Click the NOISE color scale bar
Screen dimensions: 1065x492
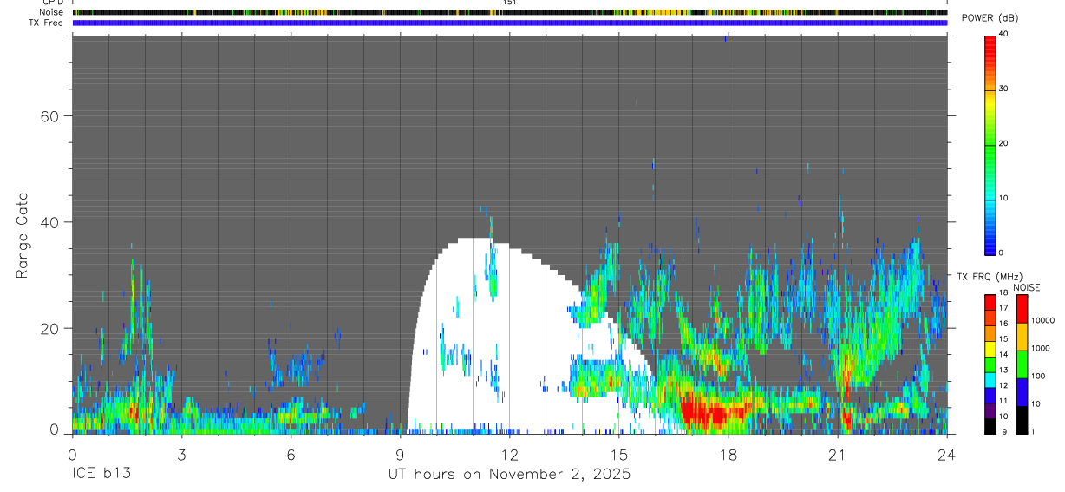1022,364
